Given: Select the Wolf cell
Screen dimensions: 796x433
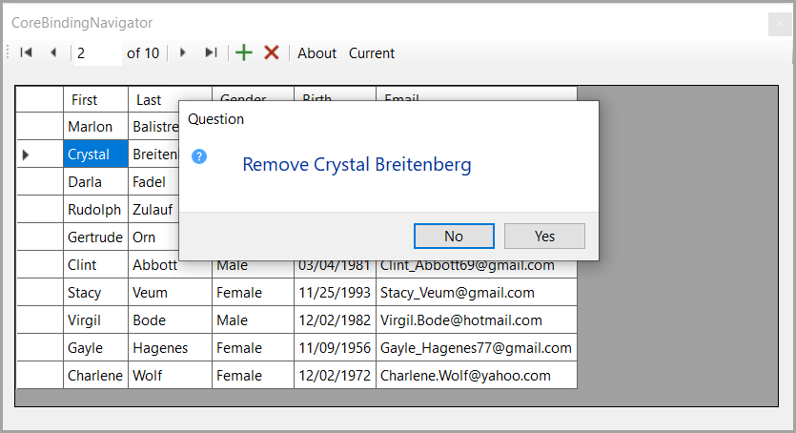Looking at the screenshot, I should tap(170, 376).
